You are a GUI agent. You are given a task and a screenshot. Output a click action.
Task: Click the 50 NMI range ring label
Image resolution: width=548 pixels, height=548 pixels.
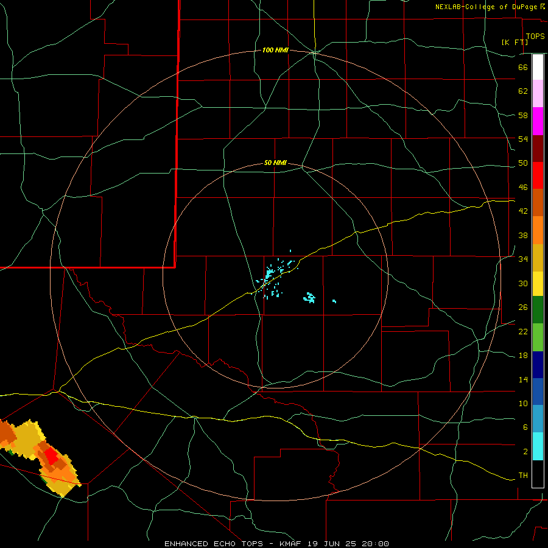click(275, 163)
